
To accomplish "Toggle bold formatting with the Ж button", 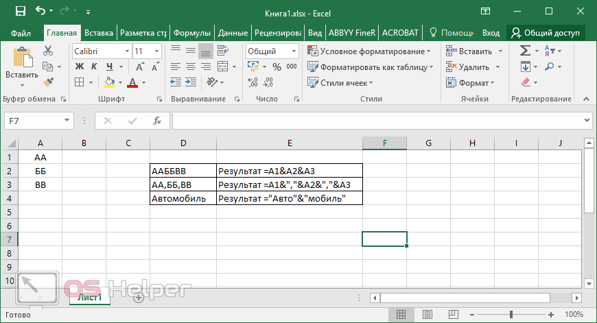I will tap(79, 67).
